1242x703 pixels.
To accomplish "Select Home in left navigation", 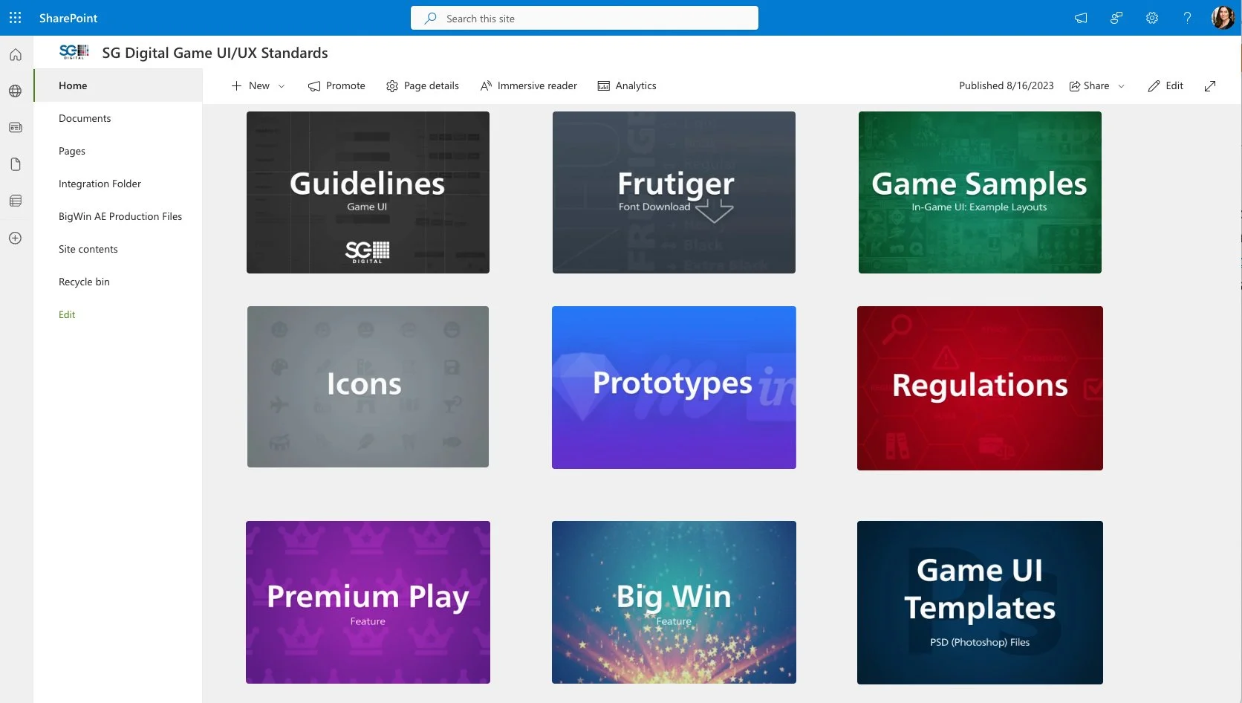I will [x=118, y=85].
